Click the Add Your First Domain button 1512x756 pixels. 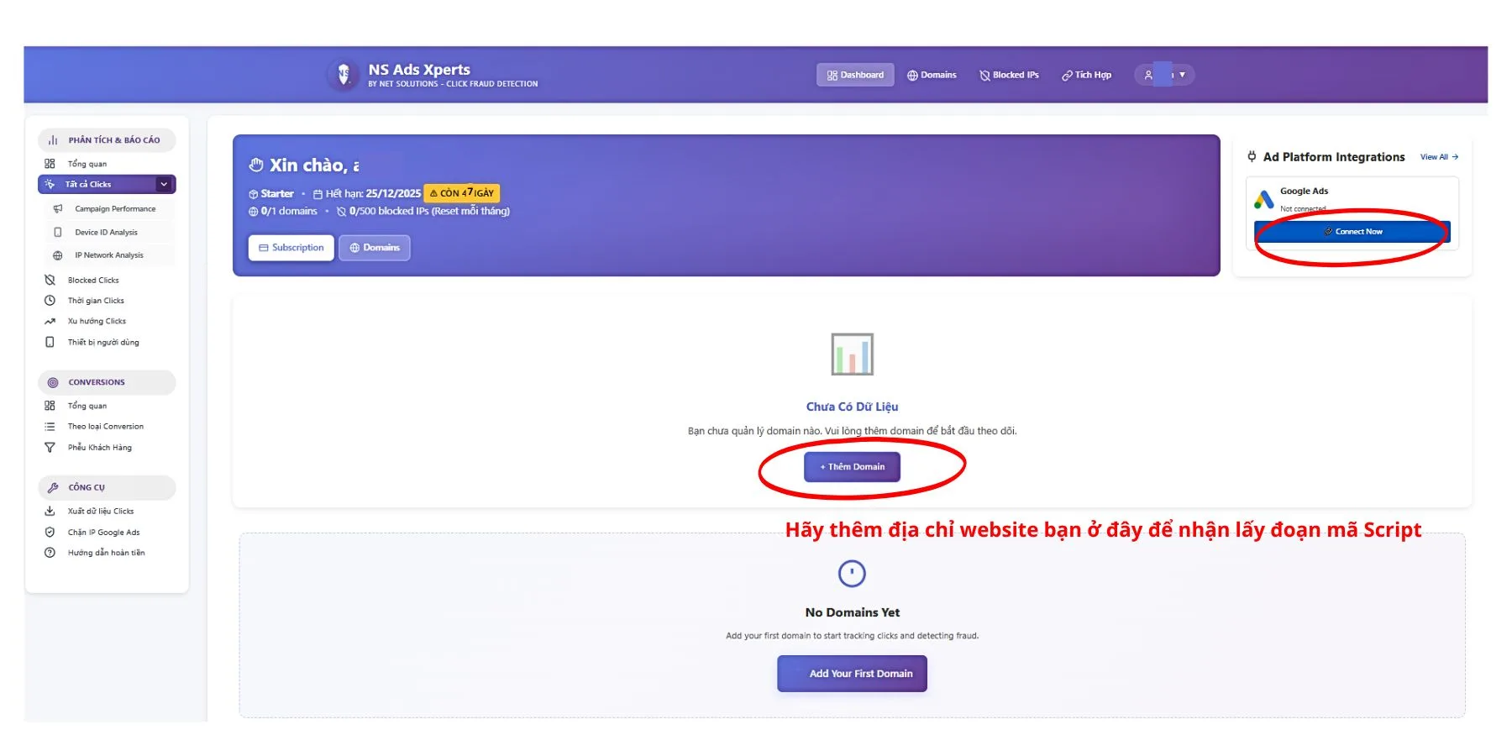(852, 674)
